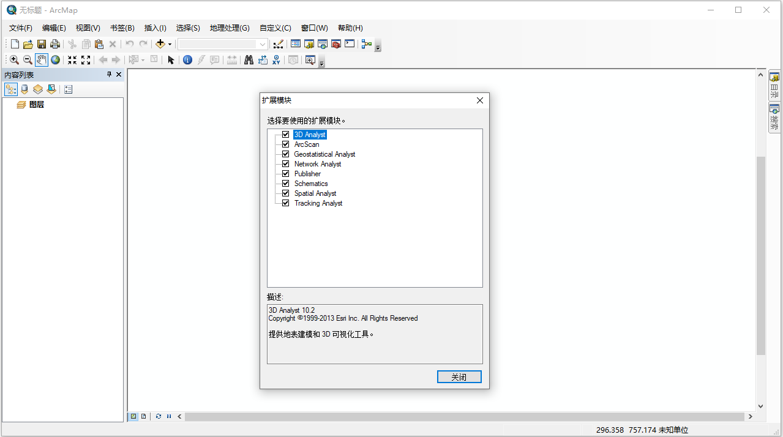The height and width of the screenshot is (437, 783).
Task: Open the Go To XY tool
Action: tap(276, 60)
